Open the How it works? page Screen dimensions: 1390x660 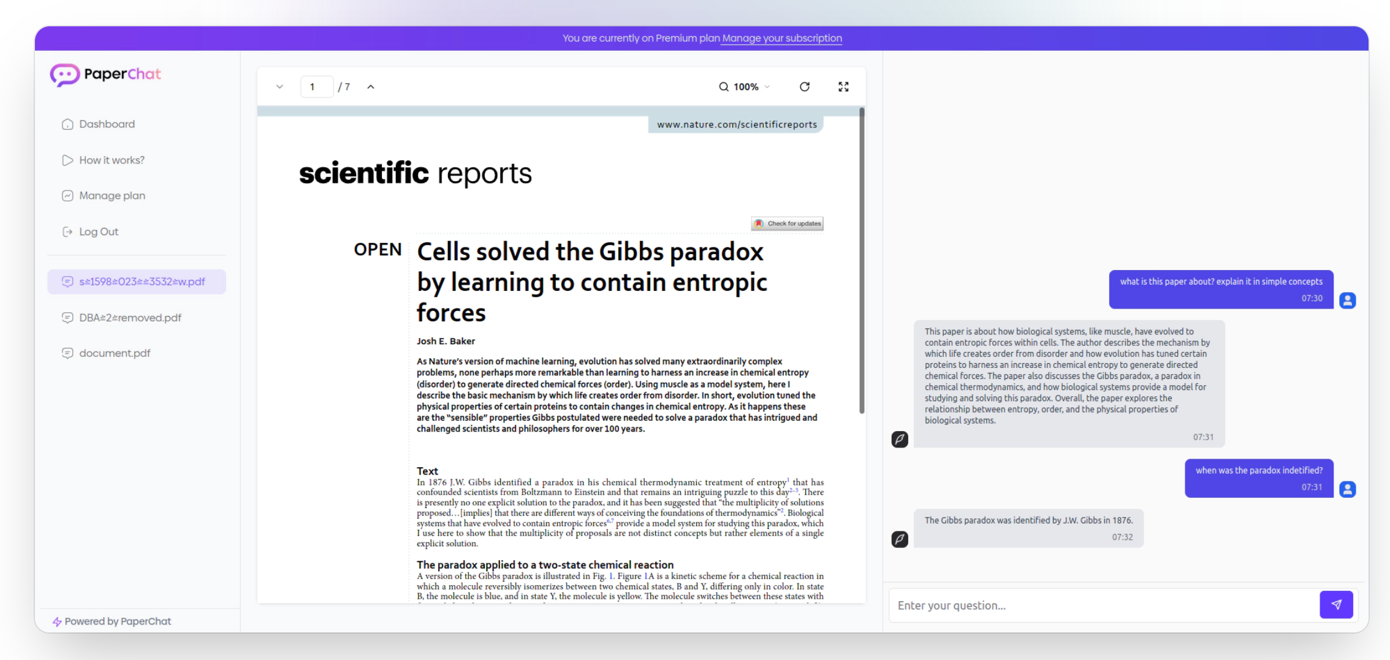click(112, 160)
